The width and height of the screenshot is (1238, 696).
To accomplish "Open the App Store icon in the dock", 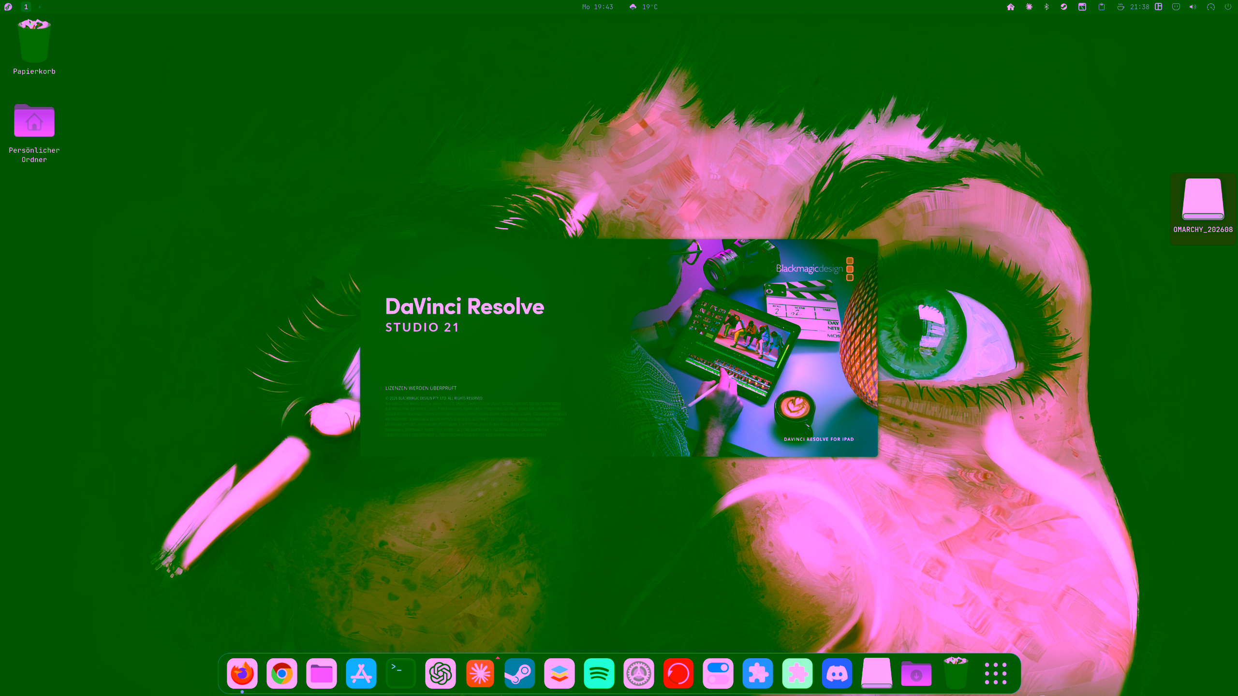I will (x=361, y=673).
